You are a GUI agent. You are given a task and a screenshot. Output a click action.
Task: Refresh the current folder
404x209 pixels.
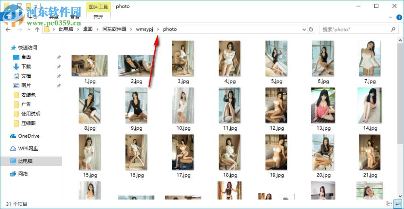(311, 29)
